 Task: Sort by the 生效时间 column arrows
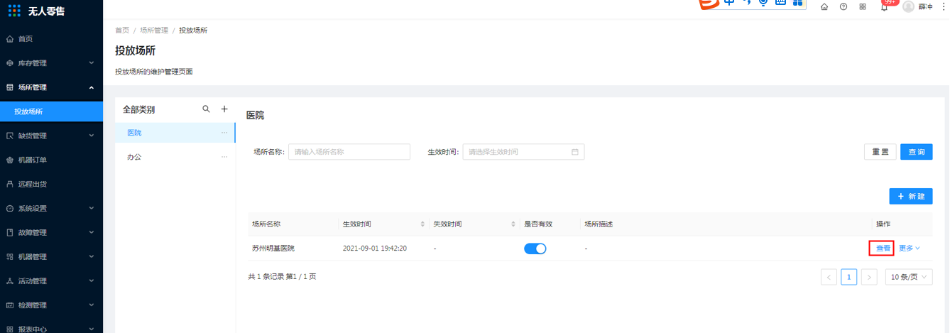click(422, 224)
